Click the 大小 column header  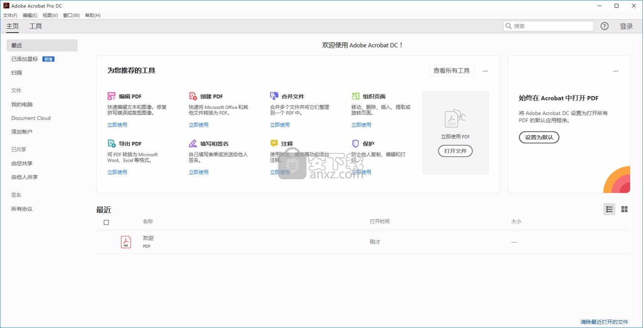[x=516, y=221]
